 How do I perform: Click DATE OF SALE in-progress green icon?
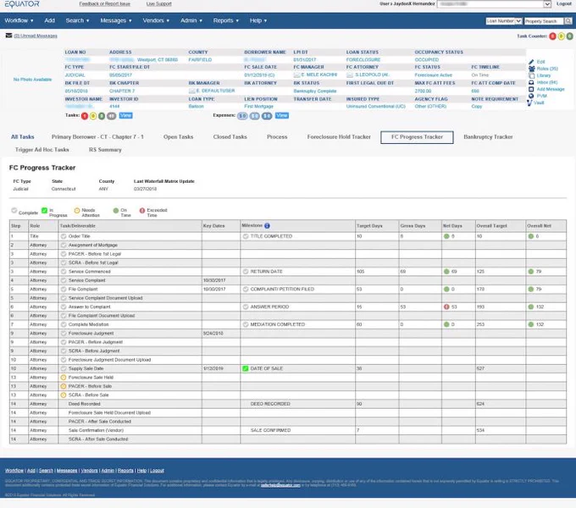click(x=246, y=368)
